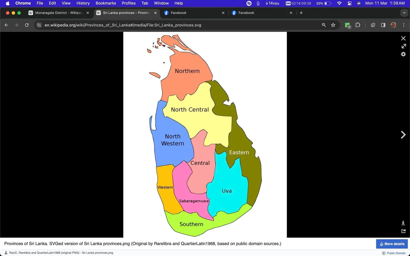The width and height of the screenshot is (410, 256).
Task: Open the Chrome extensions puzzle icon
Action: point(358,25)
